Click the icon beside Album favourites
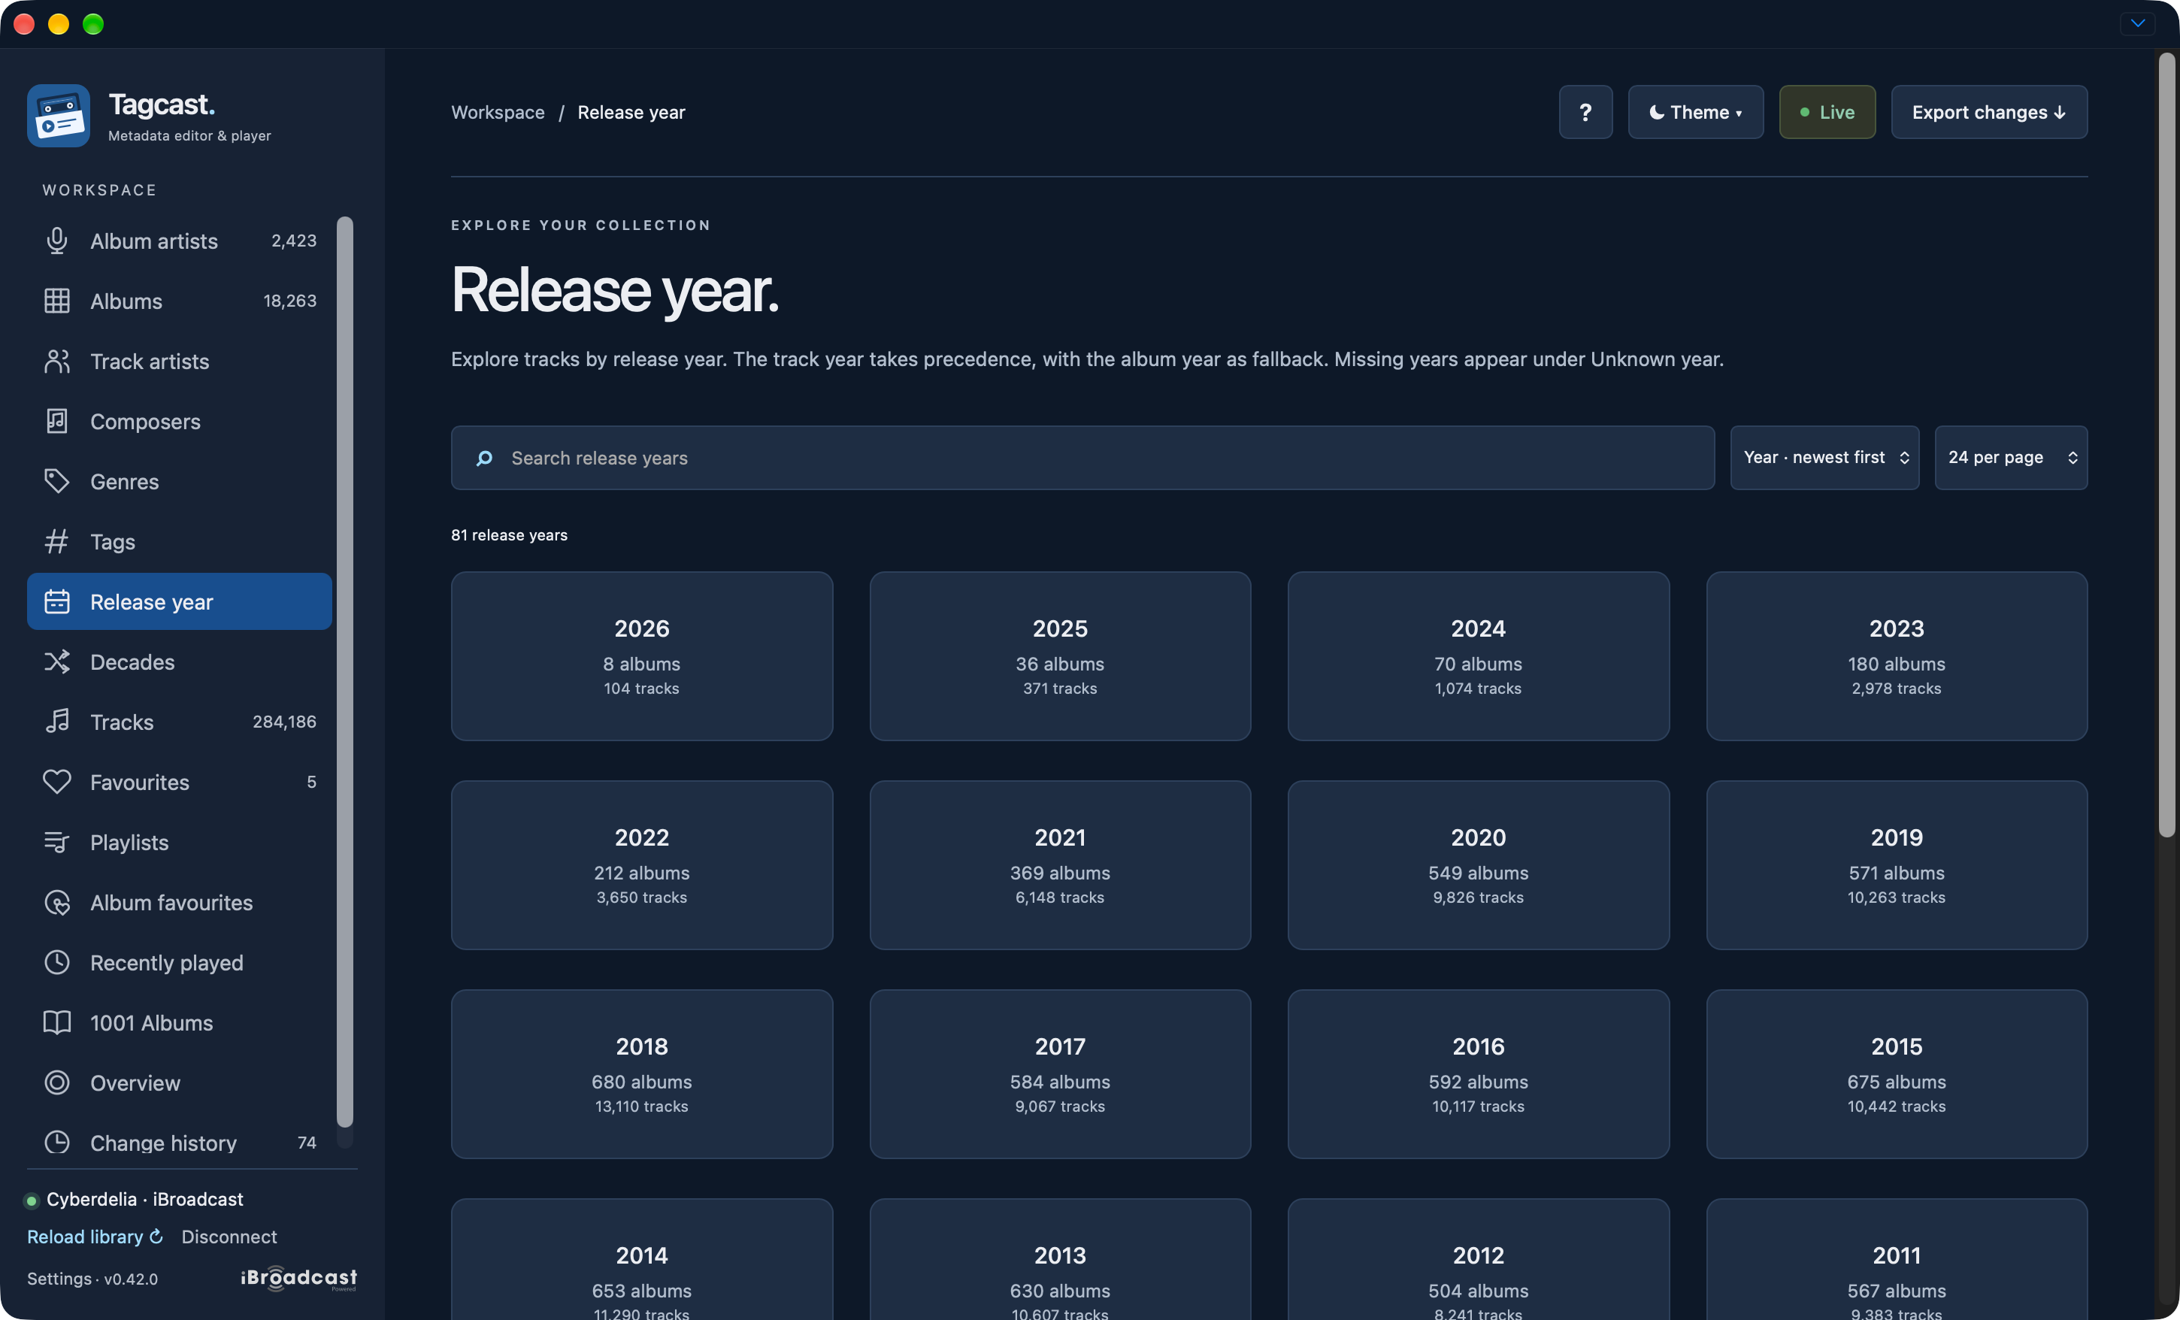Viewport: 2180px width, 1320px height. click(x=56, y=902)
